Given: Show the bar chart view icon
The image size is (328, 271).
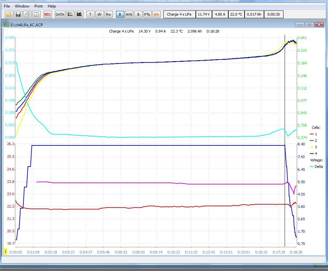Looking at the screenshot, I should 79,14.
